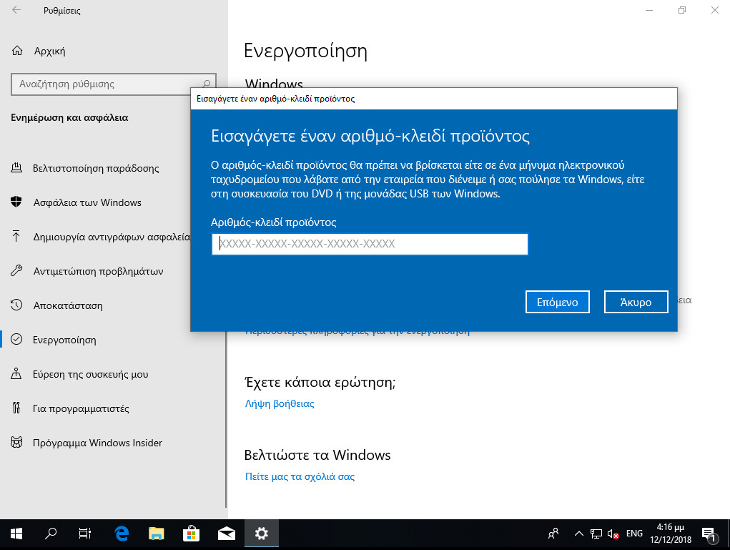This screenshot has width=730, height=550.
Task: Open Task View from the taskbar
Action: tap(85, 534)
